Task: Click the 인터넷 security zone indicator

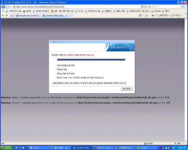Action: 148,143
